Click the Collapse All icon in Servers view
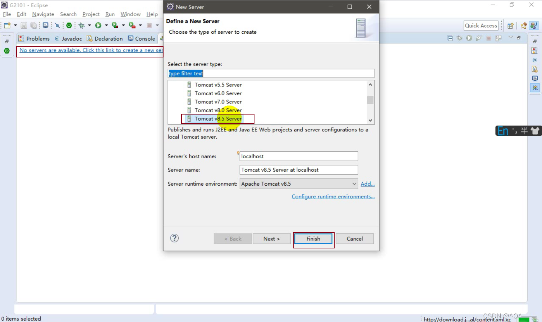 [x=450, y=38]
